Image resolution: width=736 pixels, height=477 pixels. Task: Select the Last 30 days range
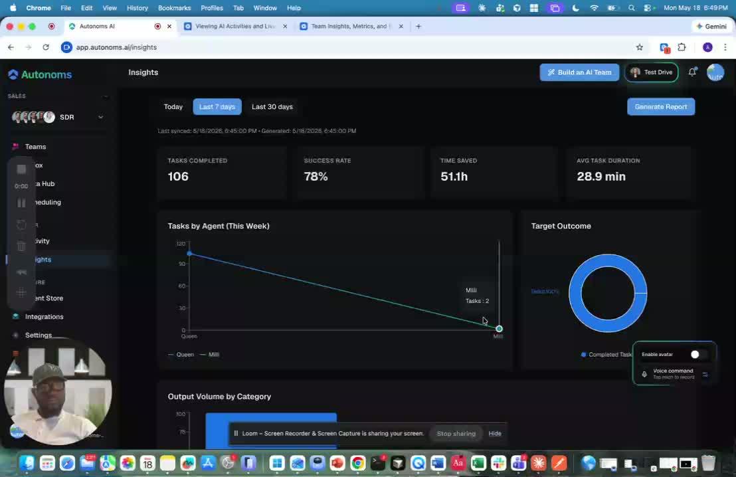click(272, 107)
